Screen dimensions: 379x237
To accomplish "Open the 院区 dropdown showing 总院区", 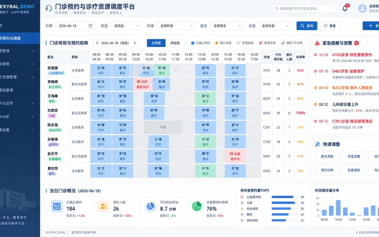I will click(x=126, y=26).
